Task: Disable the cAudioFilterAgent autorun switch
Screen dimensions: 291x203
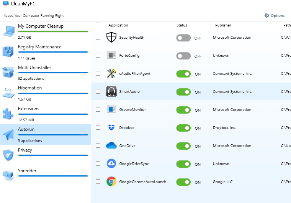Action: pos(183,74)
